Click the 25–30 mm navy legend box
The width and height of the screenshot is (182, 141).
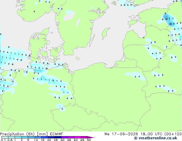pos(58,137)
